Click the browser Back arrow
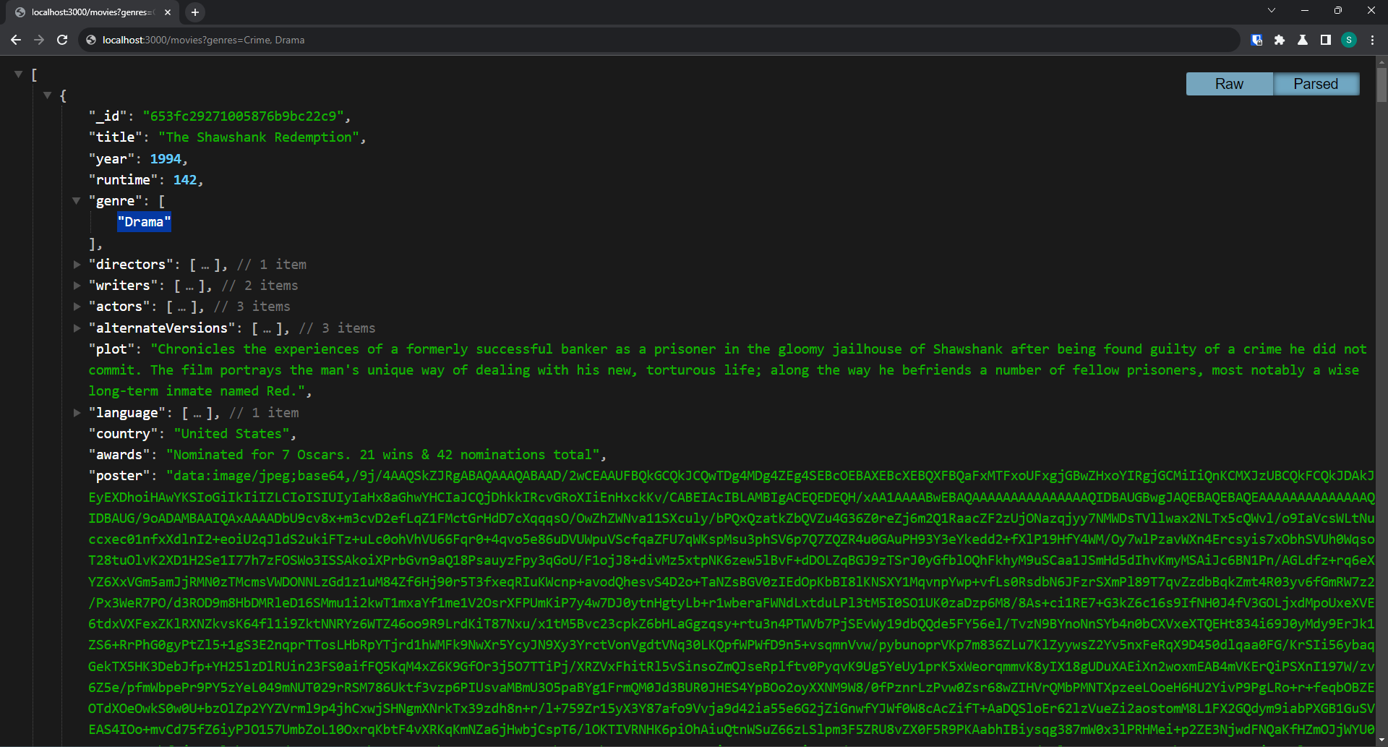The image size is (1388, 747). 16,40
